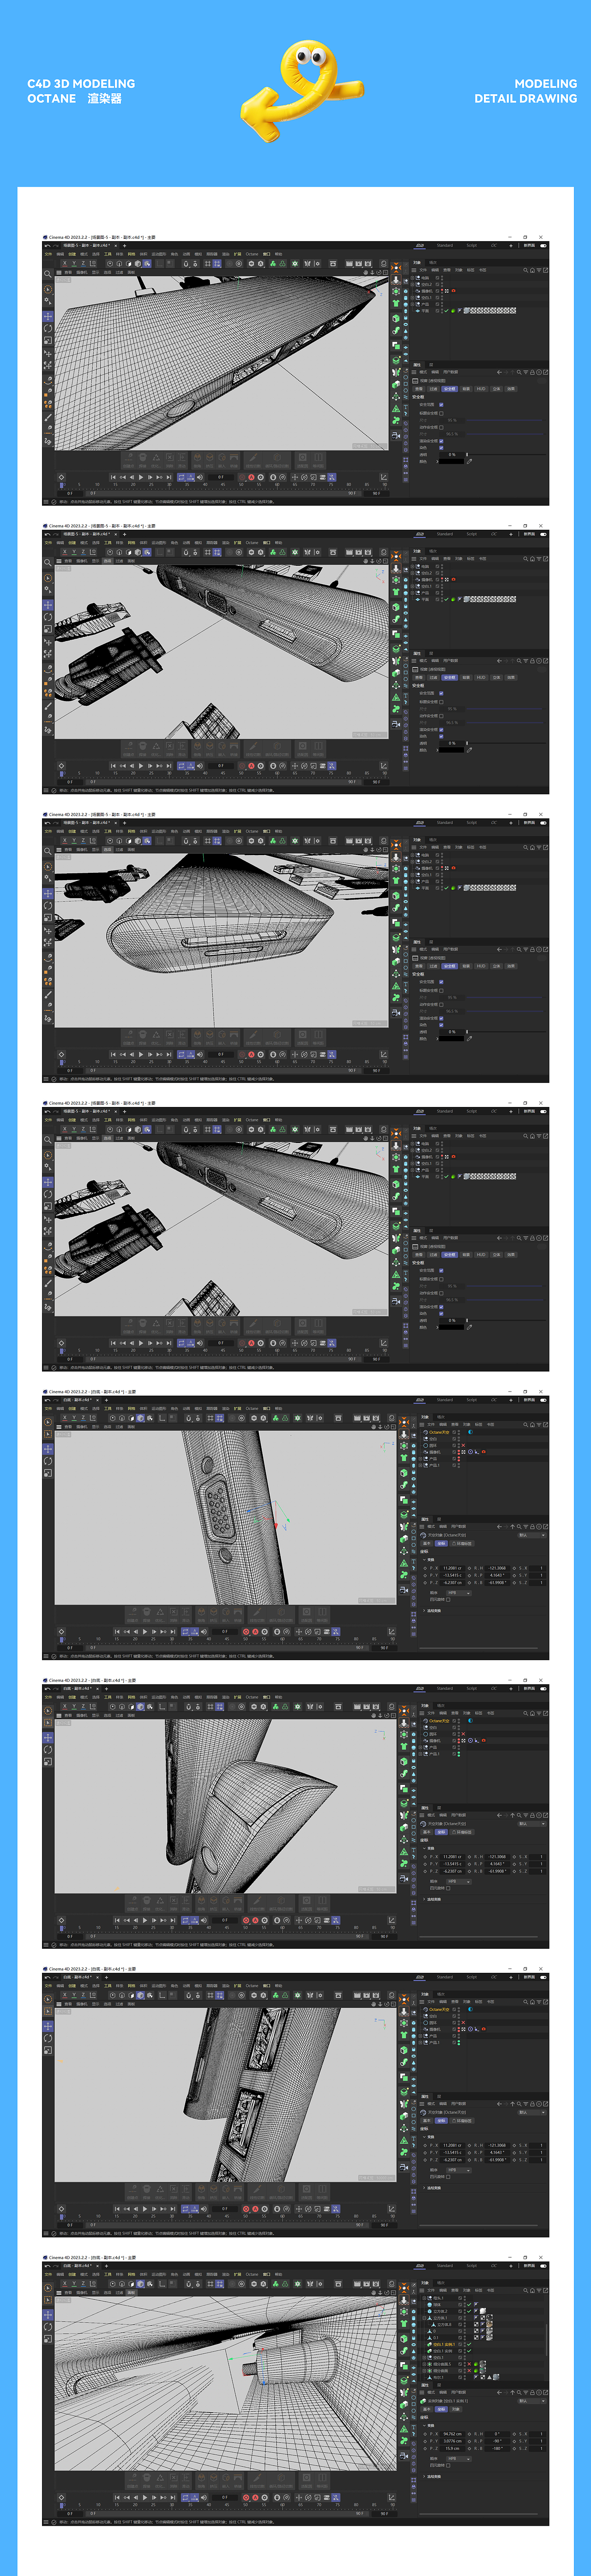Open 文件 (File) menu in first window
The image size is (591, 2576).
pyautogui.click(x=48, y=253)
